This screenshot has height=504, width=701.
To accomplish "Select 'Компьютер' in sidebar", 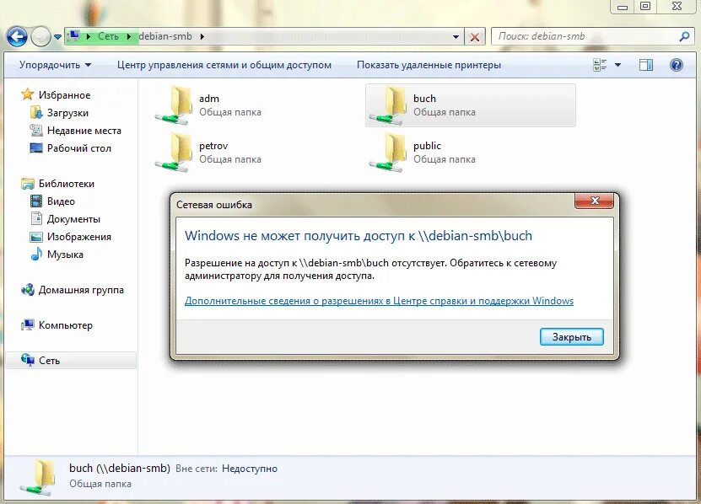I will coord(65,324).
